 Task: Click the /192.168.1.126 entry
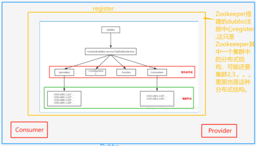click(157, 99)
